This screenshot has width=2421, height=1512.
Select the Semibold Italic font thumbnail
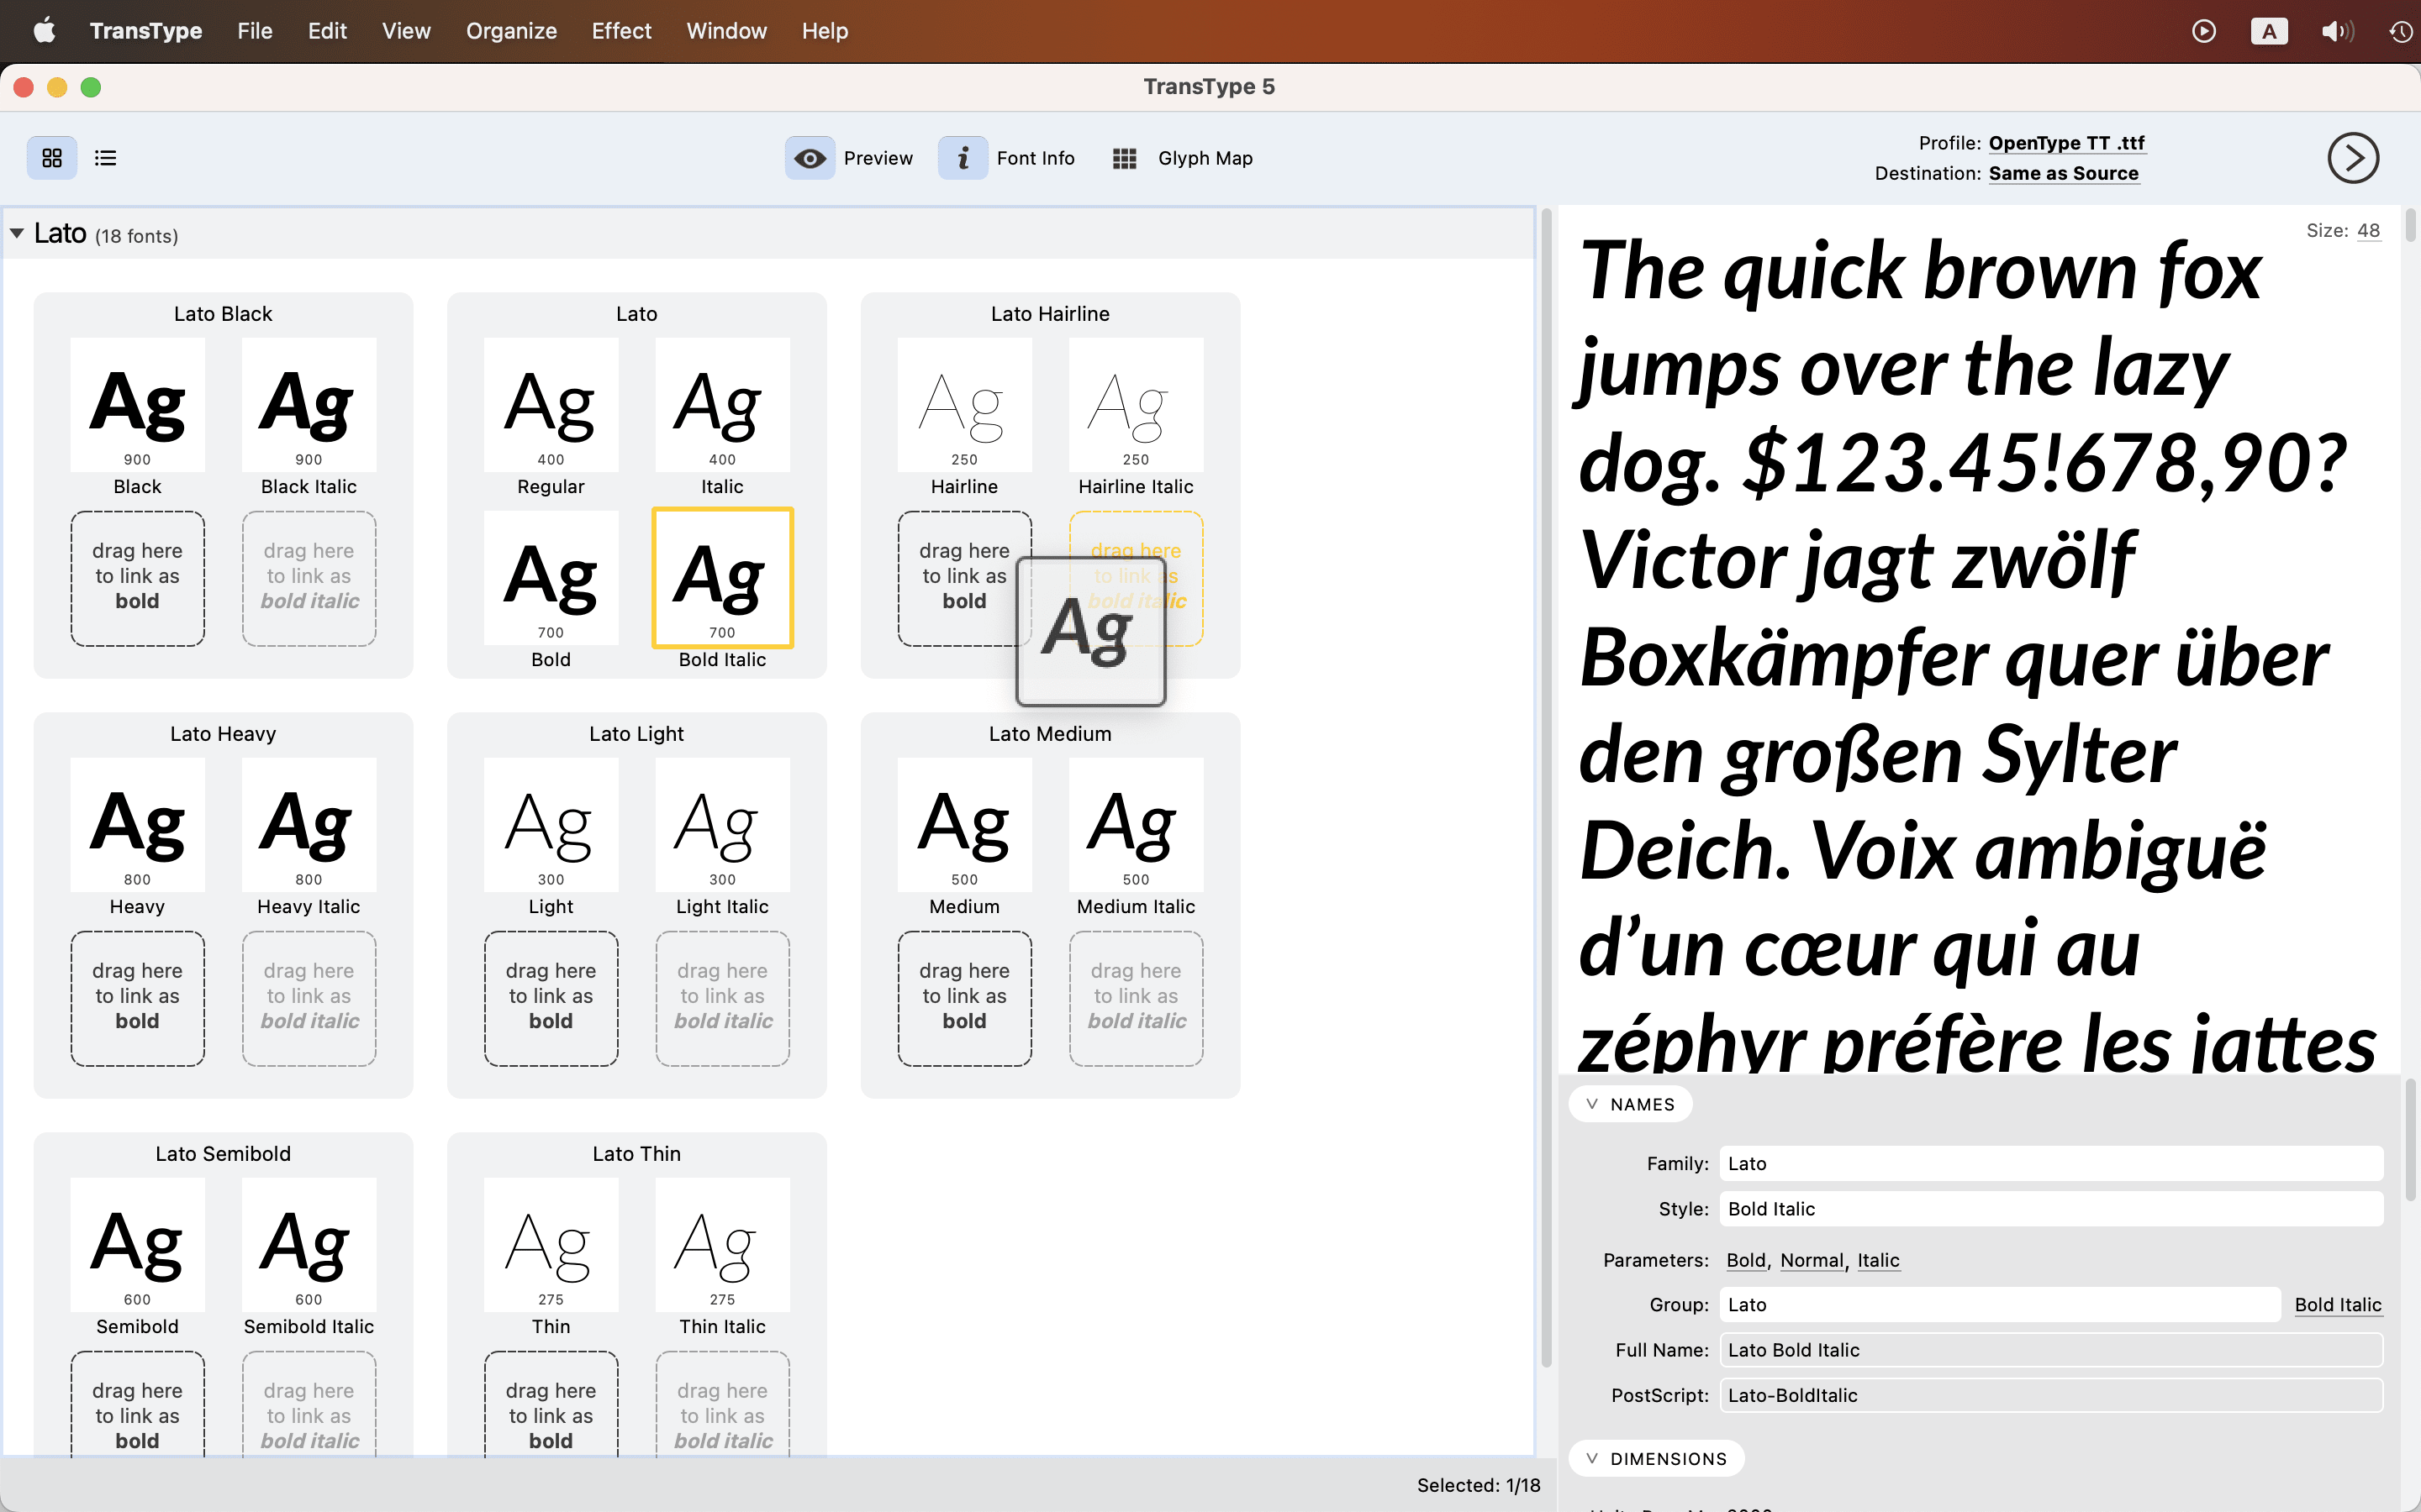tap(309, 1244)
